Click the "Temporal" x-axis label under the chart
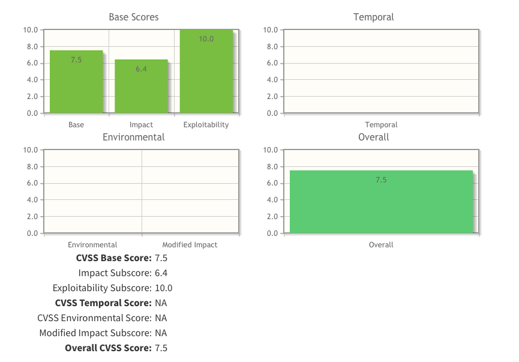 [381, 125]
